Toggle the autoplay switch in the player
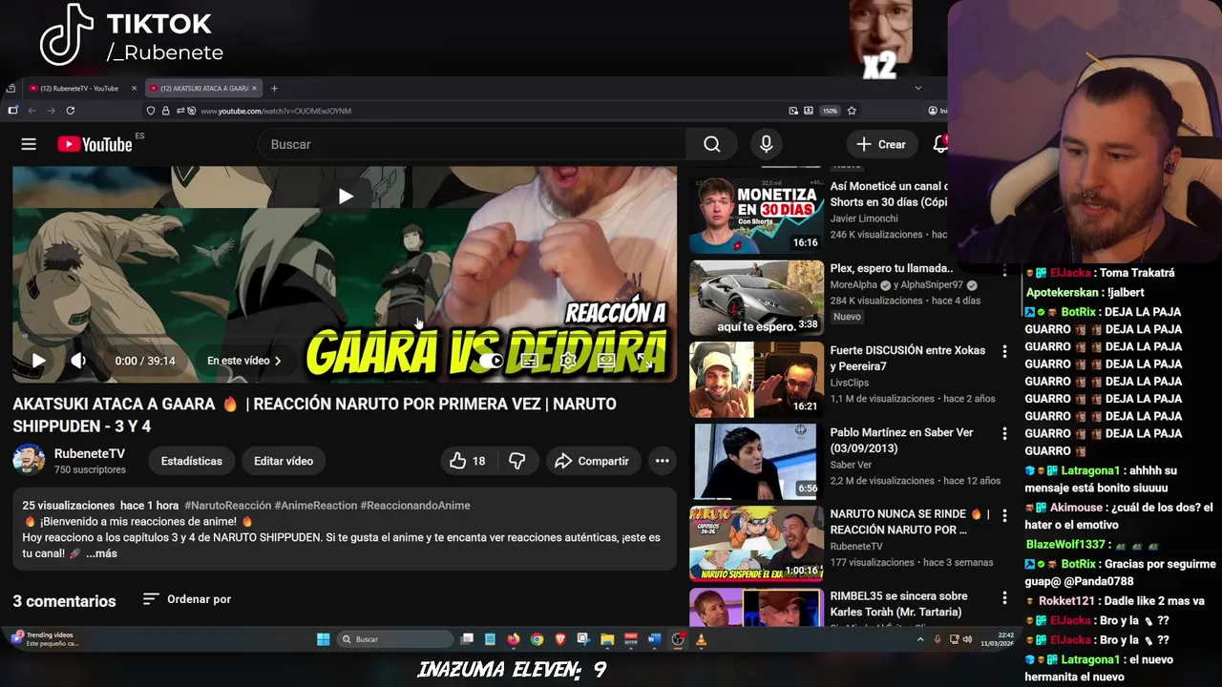This screenshot has width=1222, height=687. coord(490,361)
